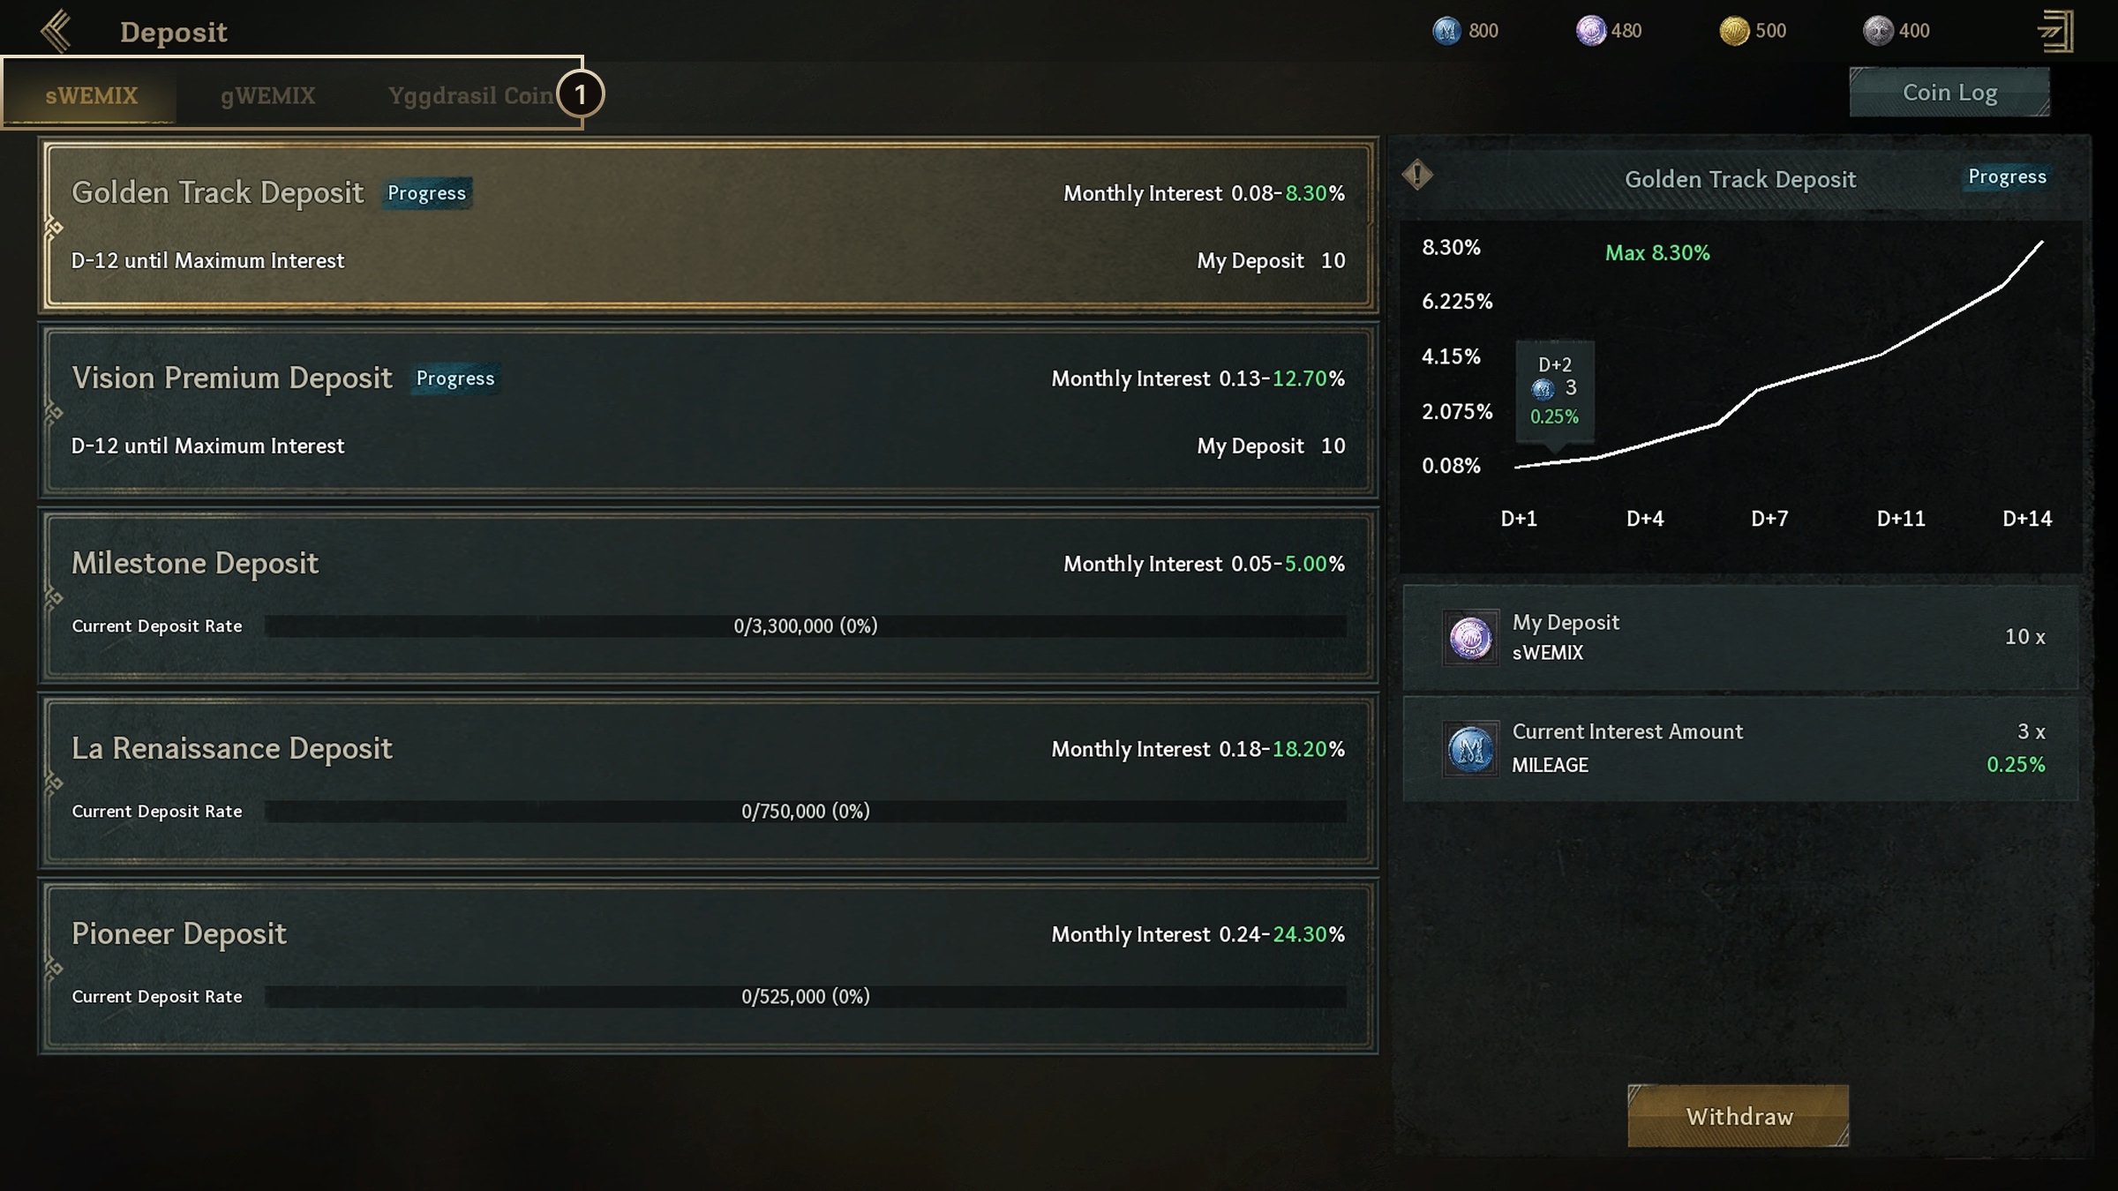Click the sWEMIX icon in My Deposit row
The height and width of the screenshot is (1191, 2118).
pos(1470,637)
